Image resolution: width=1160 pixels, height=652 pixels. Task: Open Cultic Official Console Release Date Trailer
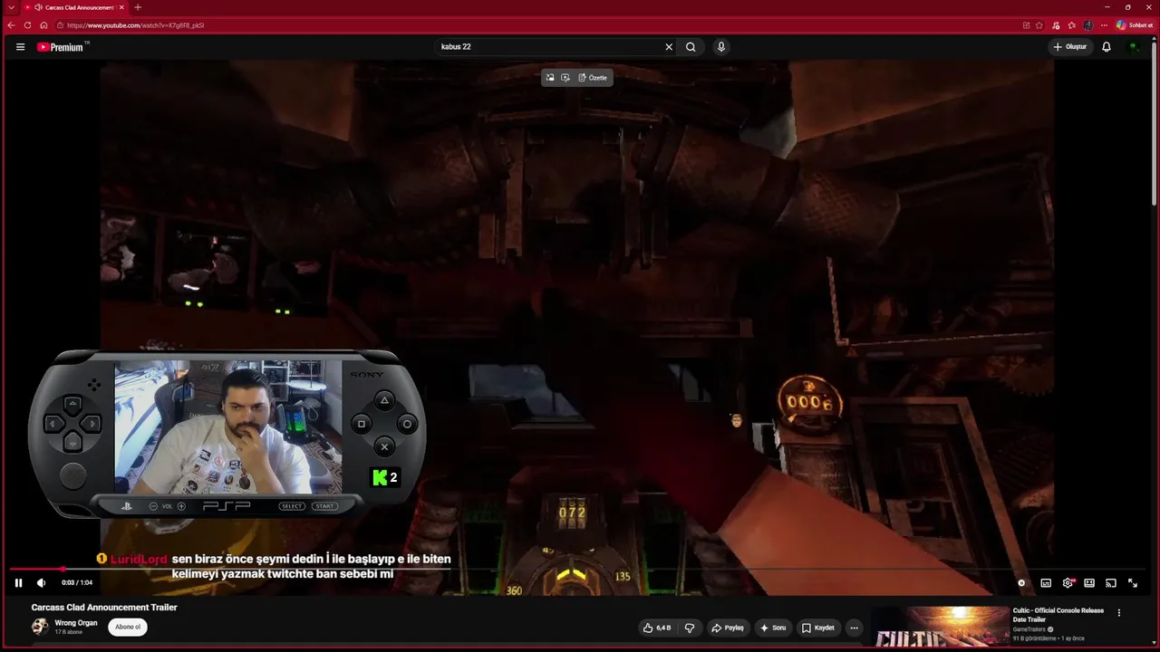click(1058, 615)
